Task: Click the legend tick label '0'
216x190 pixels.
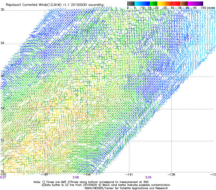Action: click(x=128, y=8)
